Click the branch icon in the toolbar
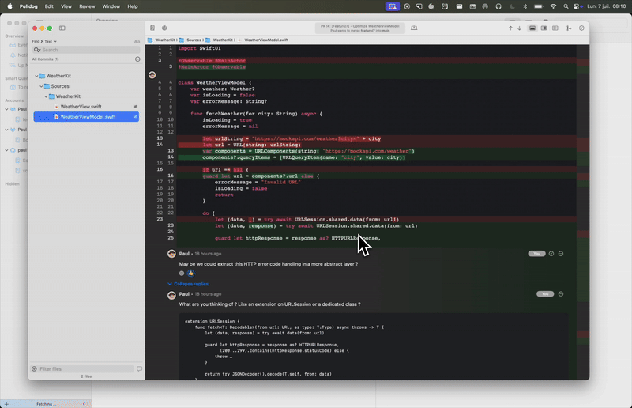The height and width of the screenshot is (408, 632). pyautogui.click(x=569, y=28)
